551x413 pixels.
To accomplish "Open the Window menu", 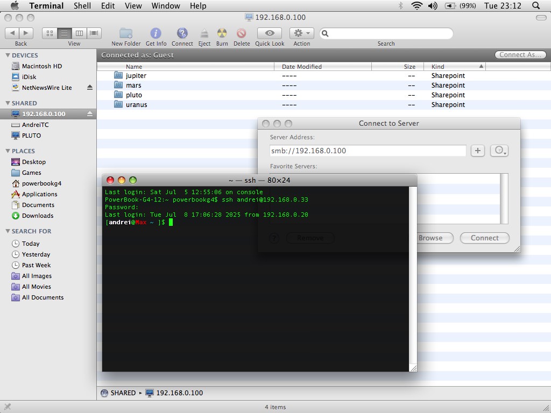I will click(166, 5).
